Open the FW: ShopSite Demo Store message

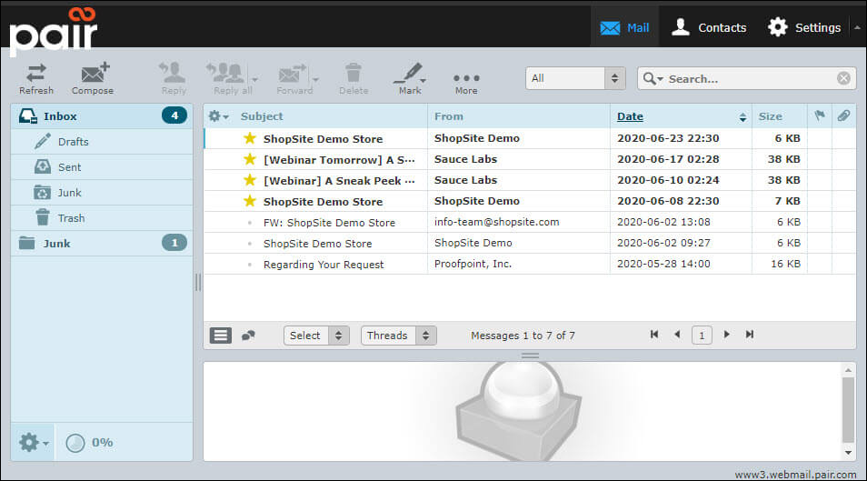coord(330,223)
